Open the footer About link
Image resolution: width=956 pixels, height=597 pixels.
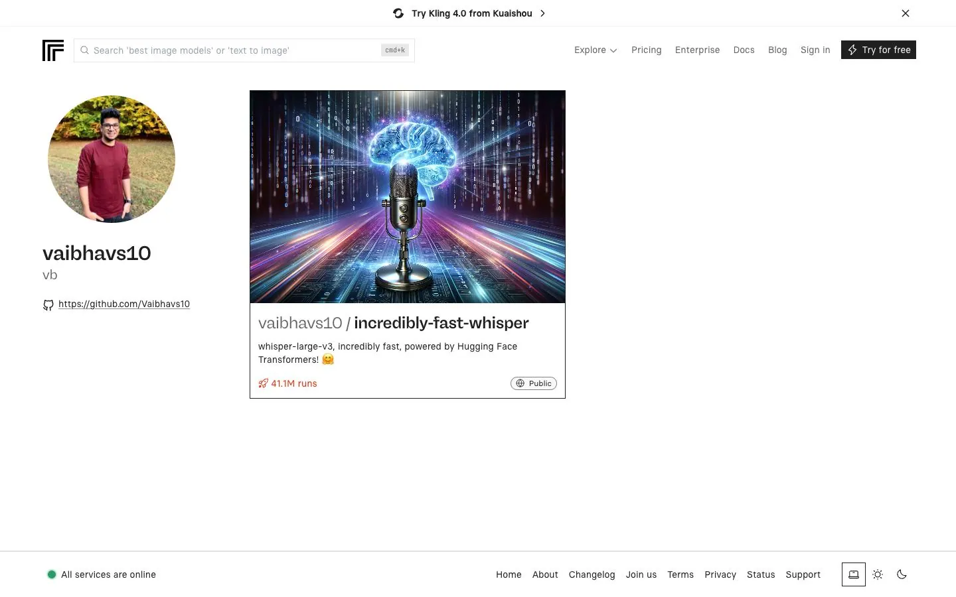pyautogui.click(x=545, y=574)
